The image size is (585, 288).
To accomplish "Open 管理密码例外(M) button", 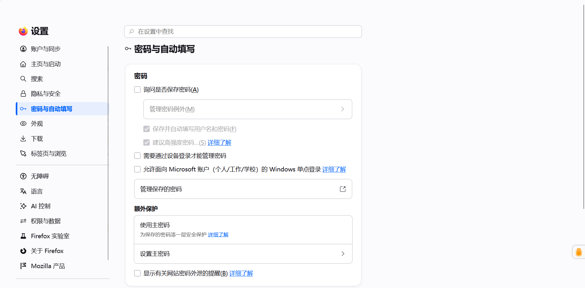I will 248,109.
